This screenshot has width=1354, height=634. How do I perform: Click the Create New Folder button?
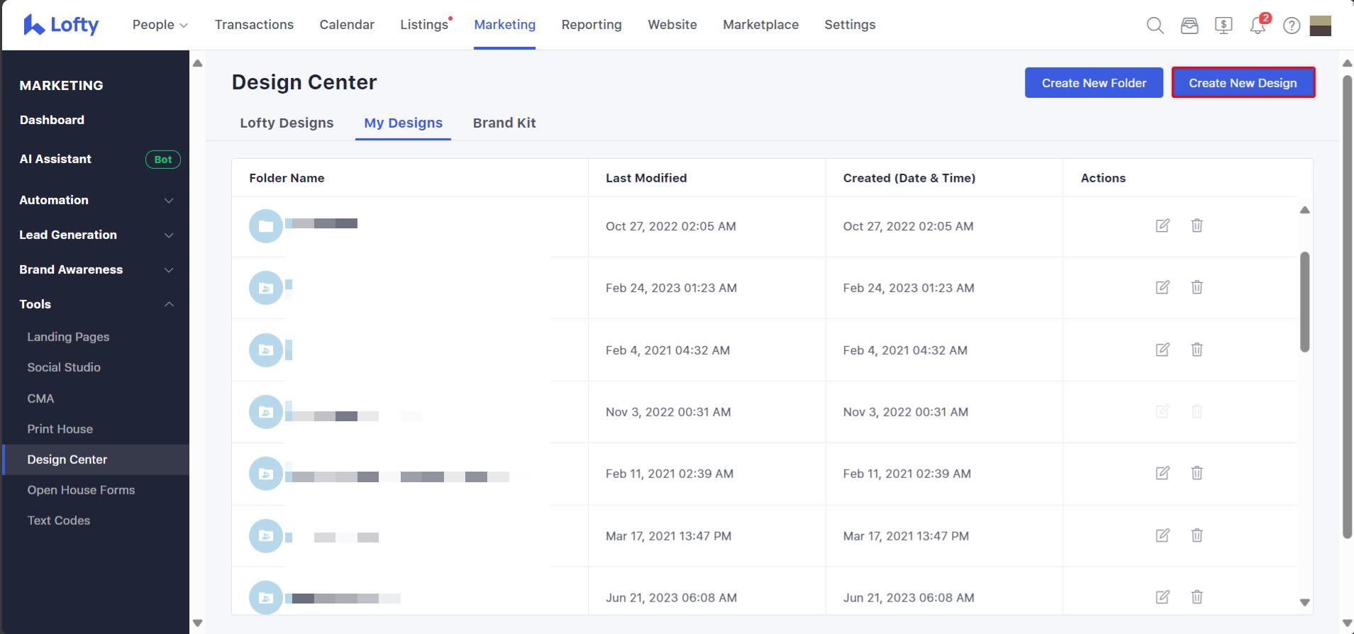point(1093,83)
